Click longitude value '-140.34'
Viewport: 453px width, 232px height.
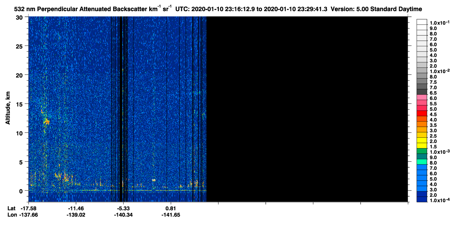tap(123, 215)
